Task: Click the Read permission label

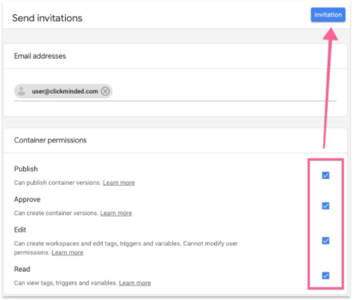Action: [22, 269]
